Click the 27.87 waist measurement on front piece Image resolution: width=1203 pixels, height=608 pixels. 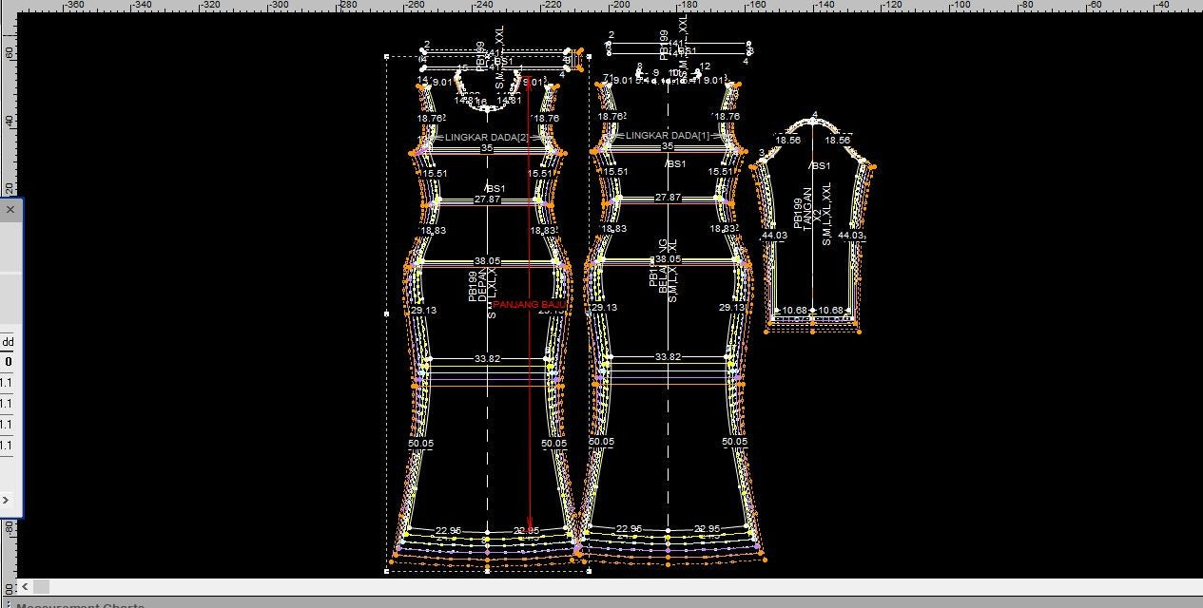point(487,199)
